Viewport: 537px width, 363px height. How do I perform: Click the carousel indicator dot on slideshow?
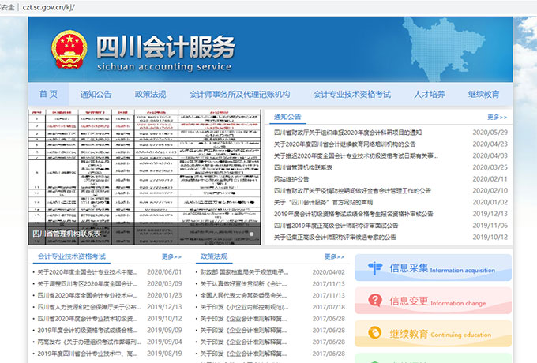click(252, 234)
